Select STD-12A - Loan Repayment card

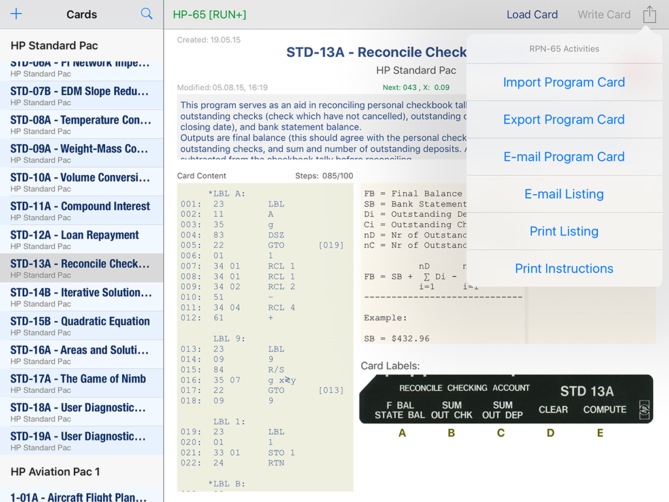pos(82,239)
